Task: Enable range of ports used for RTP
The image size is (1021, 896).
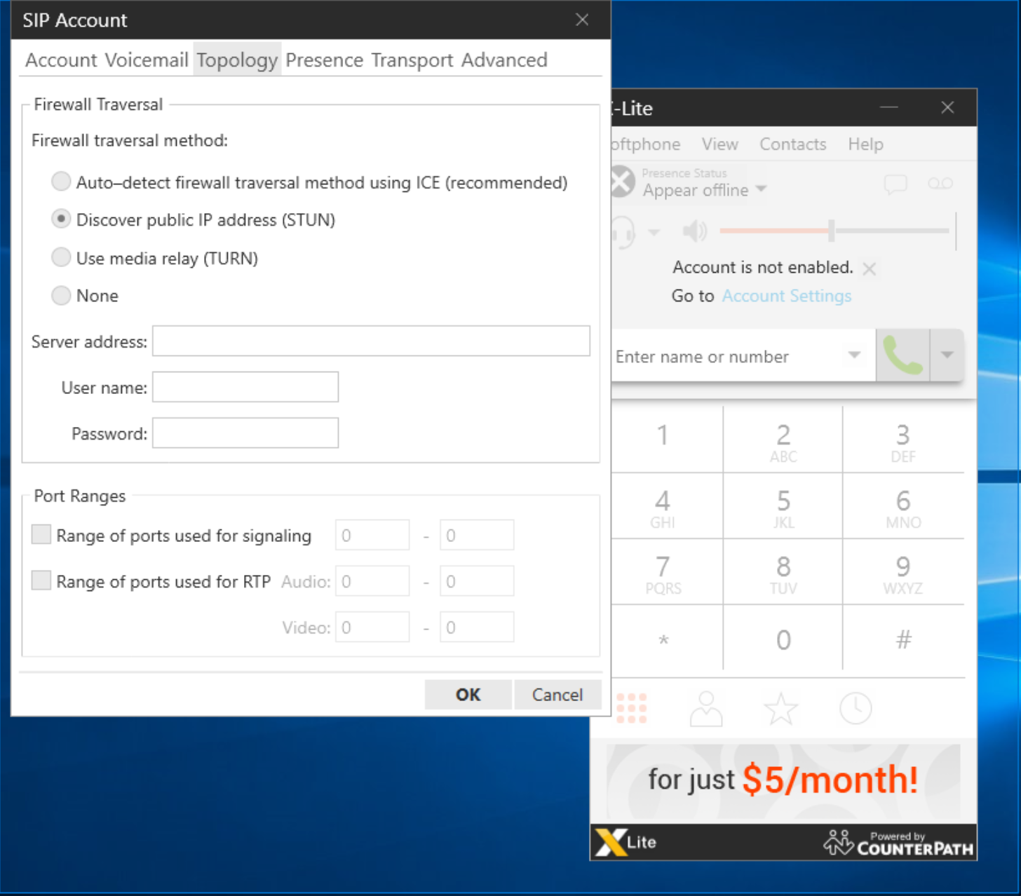Action: point(41,581)
